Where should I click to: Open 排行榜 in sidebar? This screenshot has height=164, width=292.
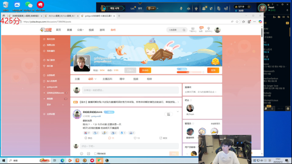[49, 66]
